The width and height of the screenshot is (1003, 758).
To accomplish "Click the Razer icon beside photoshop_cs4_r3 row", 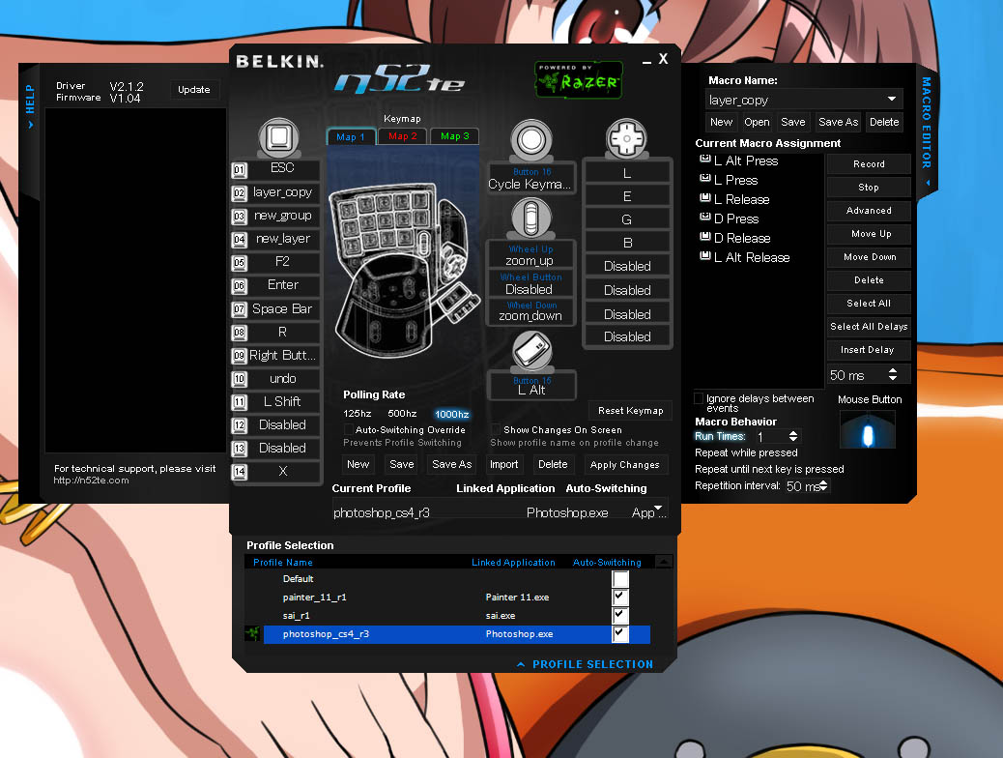I will pyautogui.click(x=252, y=634).
